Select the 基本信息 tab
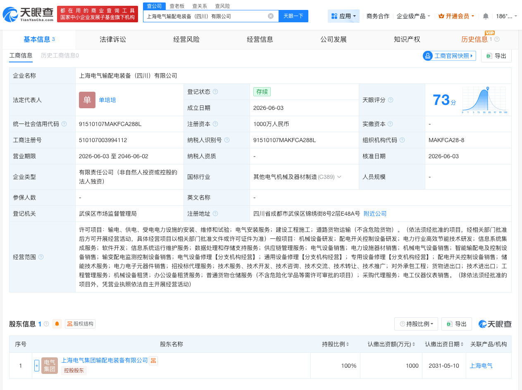Screen dimensions: 522x390 point(39,39)
